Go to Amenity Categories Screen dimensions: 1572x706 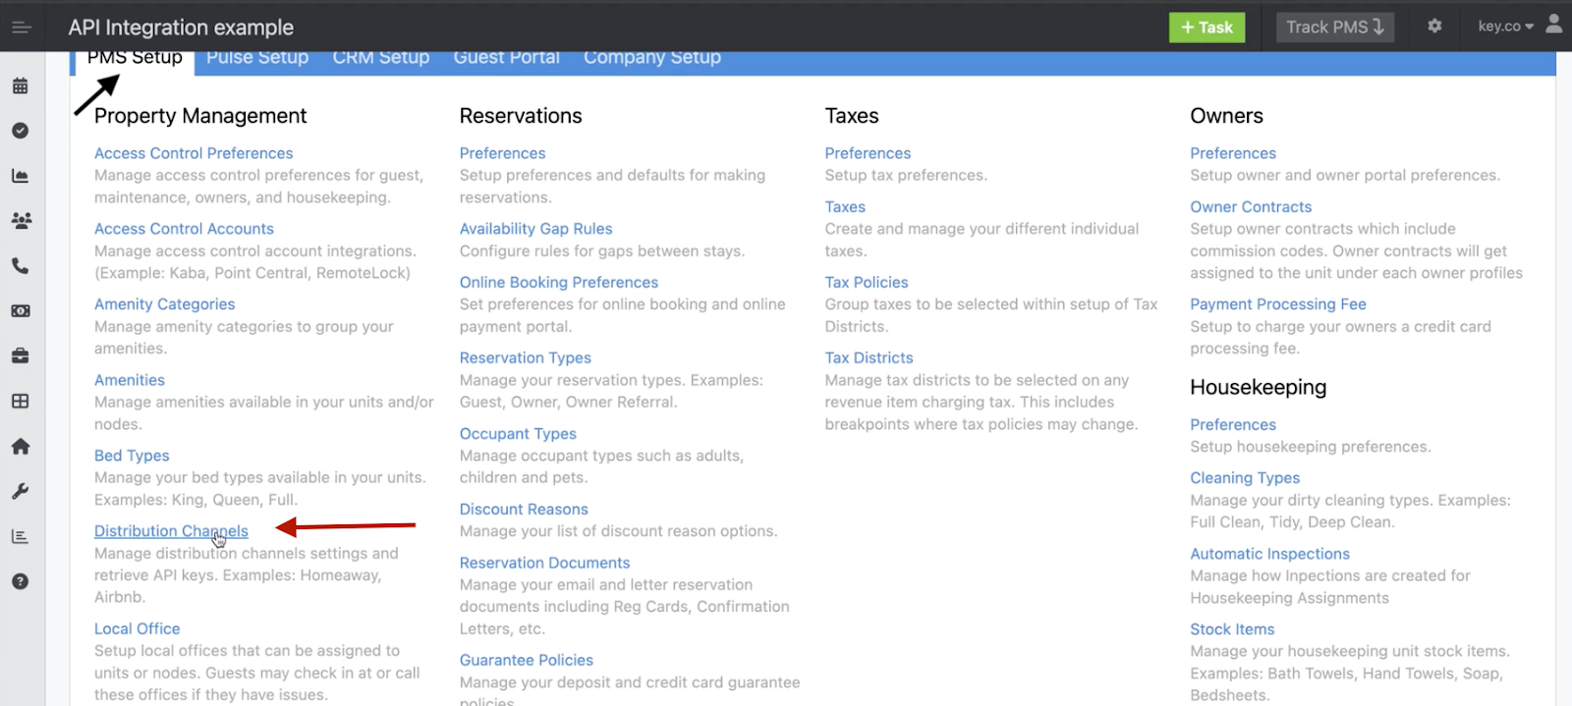coord(165,304)
